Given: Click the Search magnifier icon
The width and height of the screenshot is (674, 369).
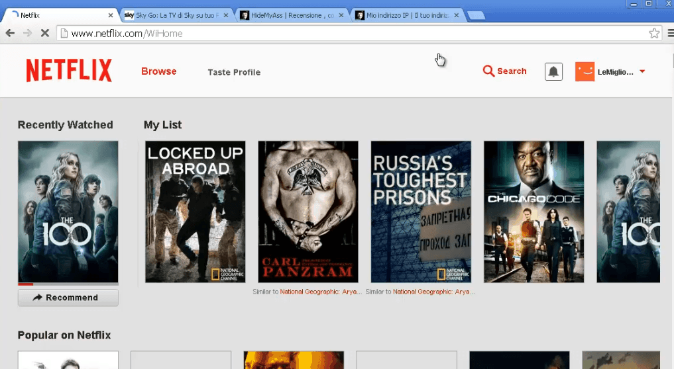Looking at the screenshot, I should click(488, 71).
